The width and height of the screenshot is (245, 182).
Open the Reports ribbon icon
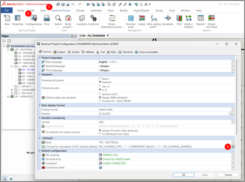coord(200,18)
